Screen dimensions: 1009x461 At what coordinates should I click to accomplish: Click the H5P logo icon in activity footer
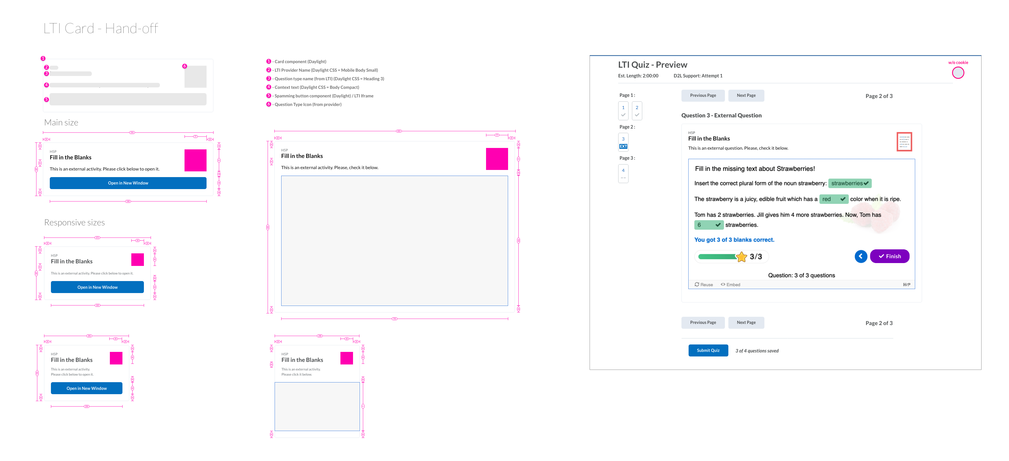pos(906,285)
